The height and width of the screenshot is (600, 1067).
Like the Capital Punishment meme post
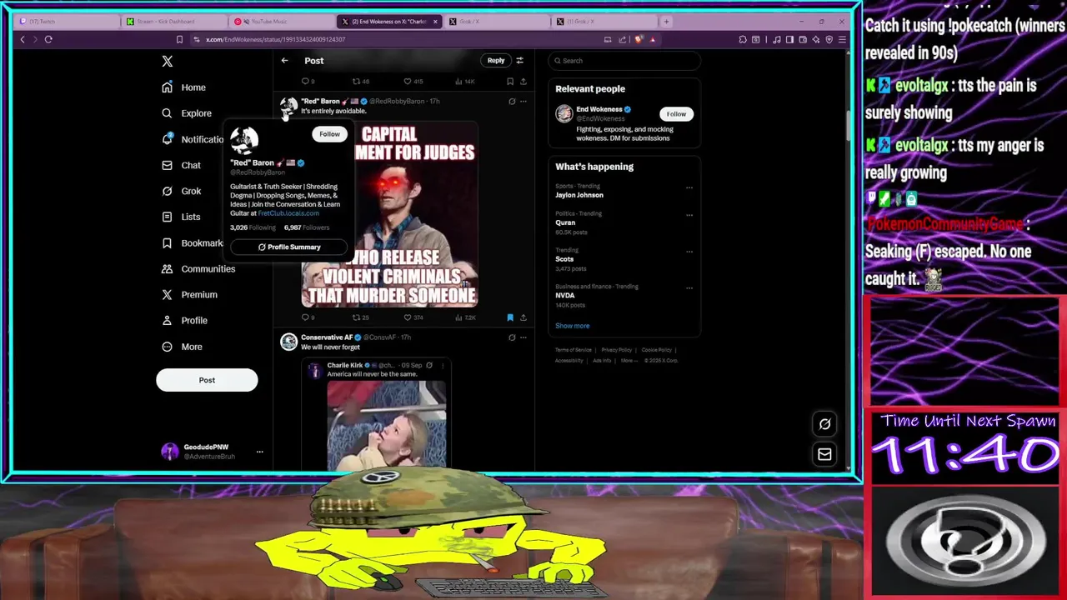click(408, 317)
